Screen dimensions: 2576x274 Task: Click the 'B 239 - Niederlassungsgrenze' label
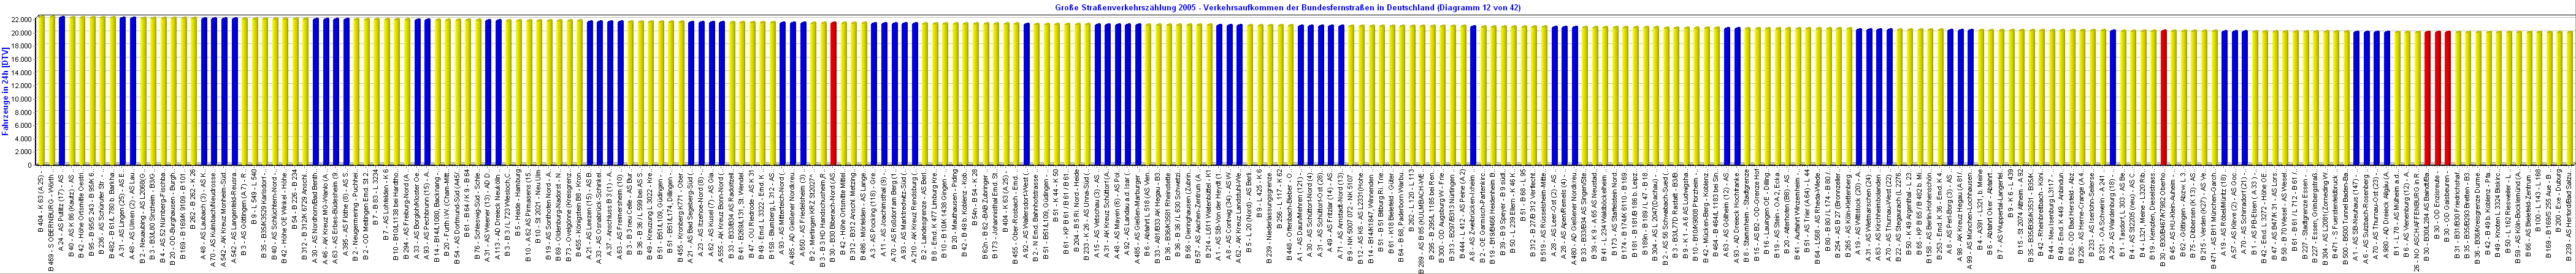coord(1270,219)
